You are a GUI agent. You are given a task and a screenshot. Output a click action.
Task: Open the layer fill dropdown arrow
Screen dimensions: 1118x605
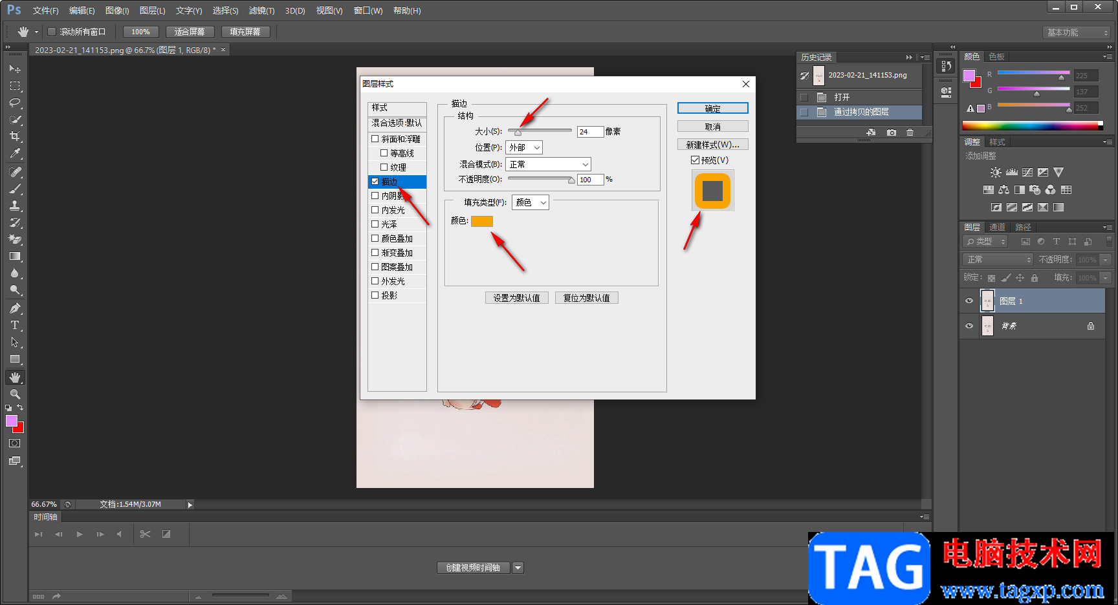(x=1106, y=277)
